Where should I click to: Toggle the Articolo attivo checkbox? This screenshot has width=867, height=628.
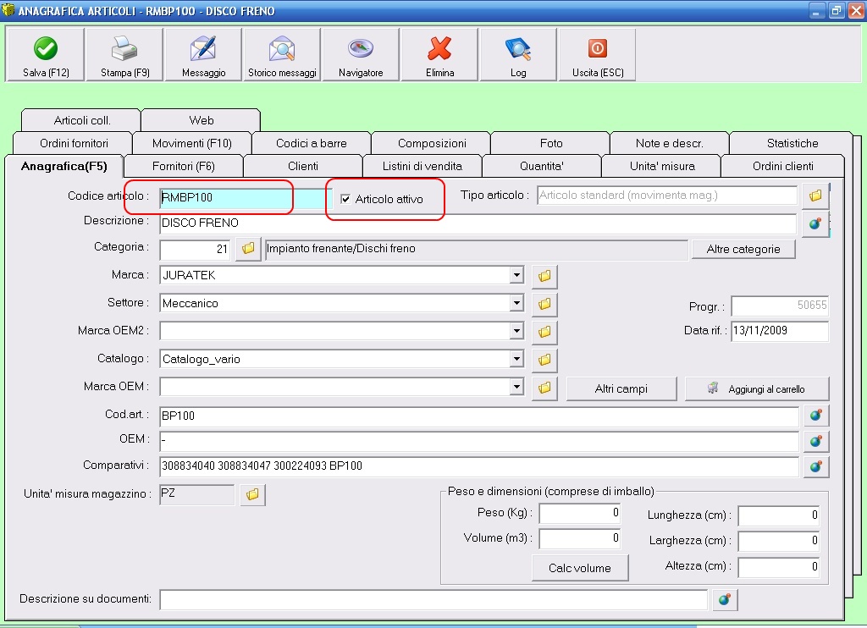(345, 199)
